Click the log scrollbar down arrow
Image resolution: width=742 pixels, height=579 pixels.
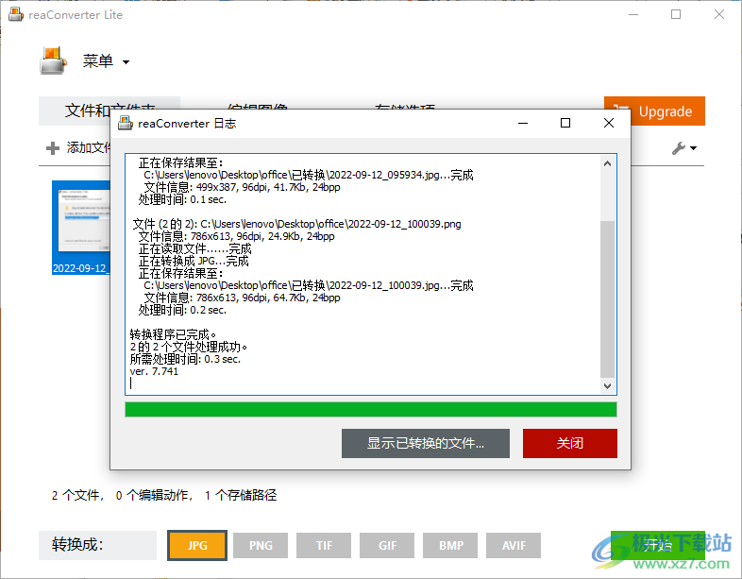pos(608,385)
